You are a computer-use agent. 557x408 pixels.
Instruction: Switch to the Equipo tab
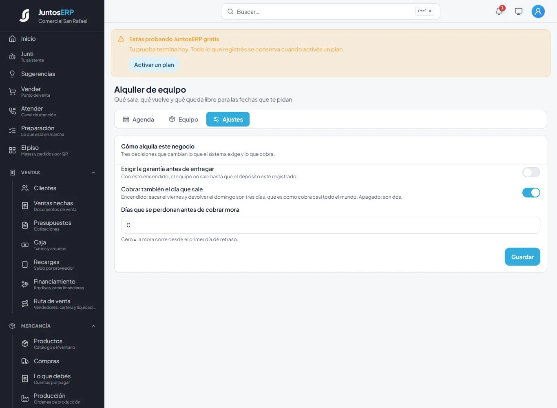183,119
